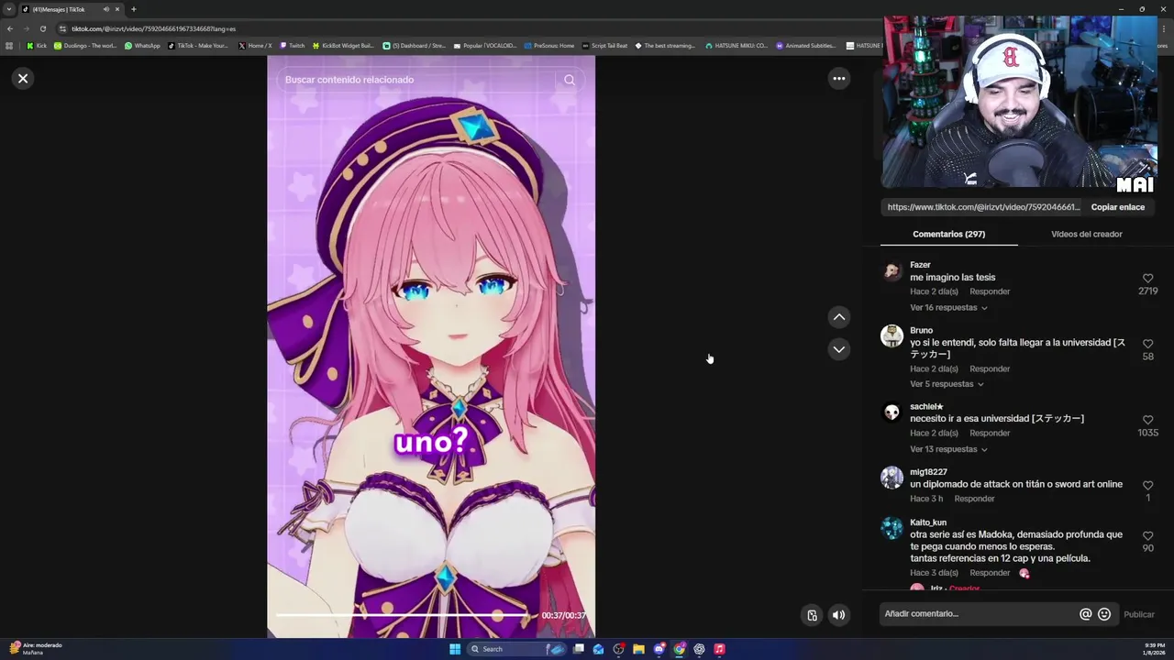The image size is (1174, 660).
Task: Open Fazer's profile avatar
Action: pyautogui.click(x=892, y=271)
